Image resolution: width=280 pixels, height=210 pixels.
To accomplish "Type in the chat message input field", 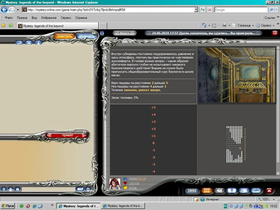I will 48,190.
